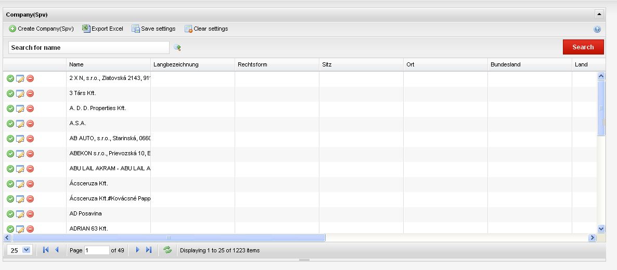Click the horizontal scrollbar thumb

pyautogui.click(x=168, y=237)
